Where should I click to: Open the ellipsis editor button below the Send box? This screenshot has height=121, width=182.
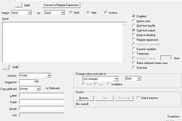[x=6, y=67]
